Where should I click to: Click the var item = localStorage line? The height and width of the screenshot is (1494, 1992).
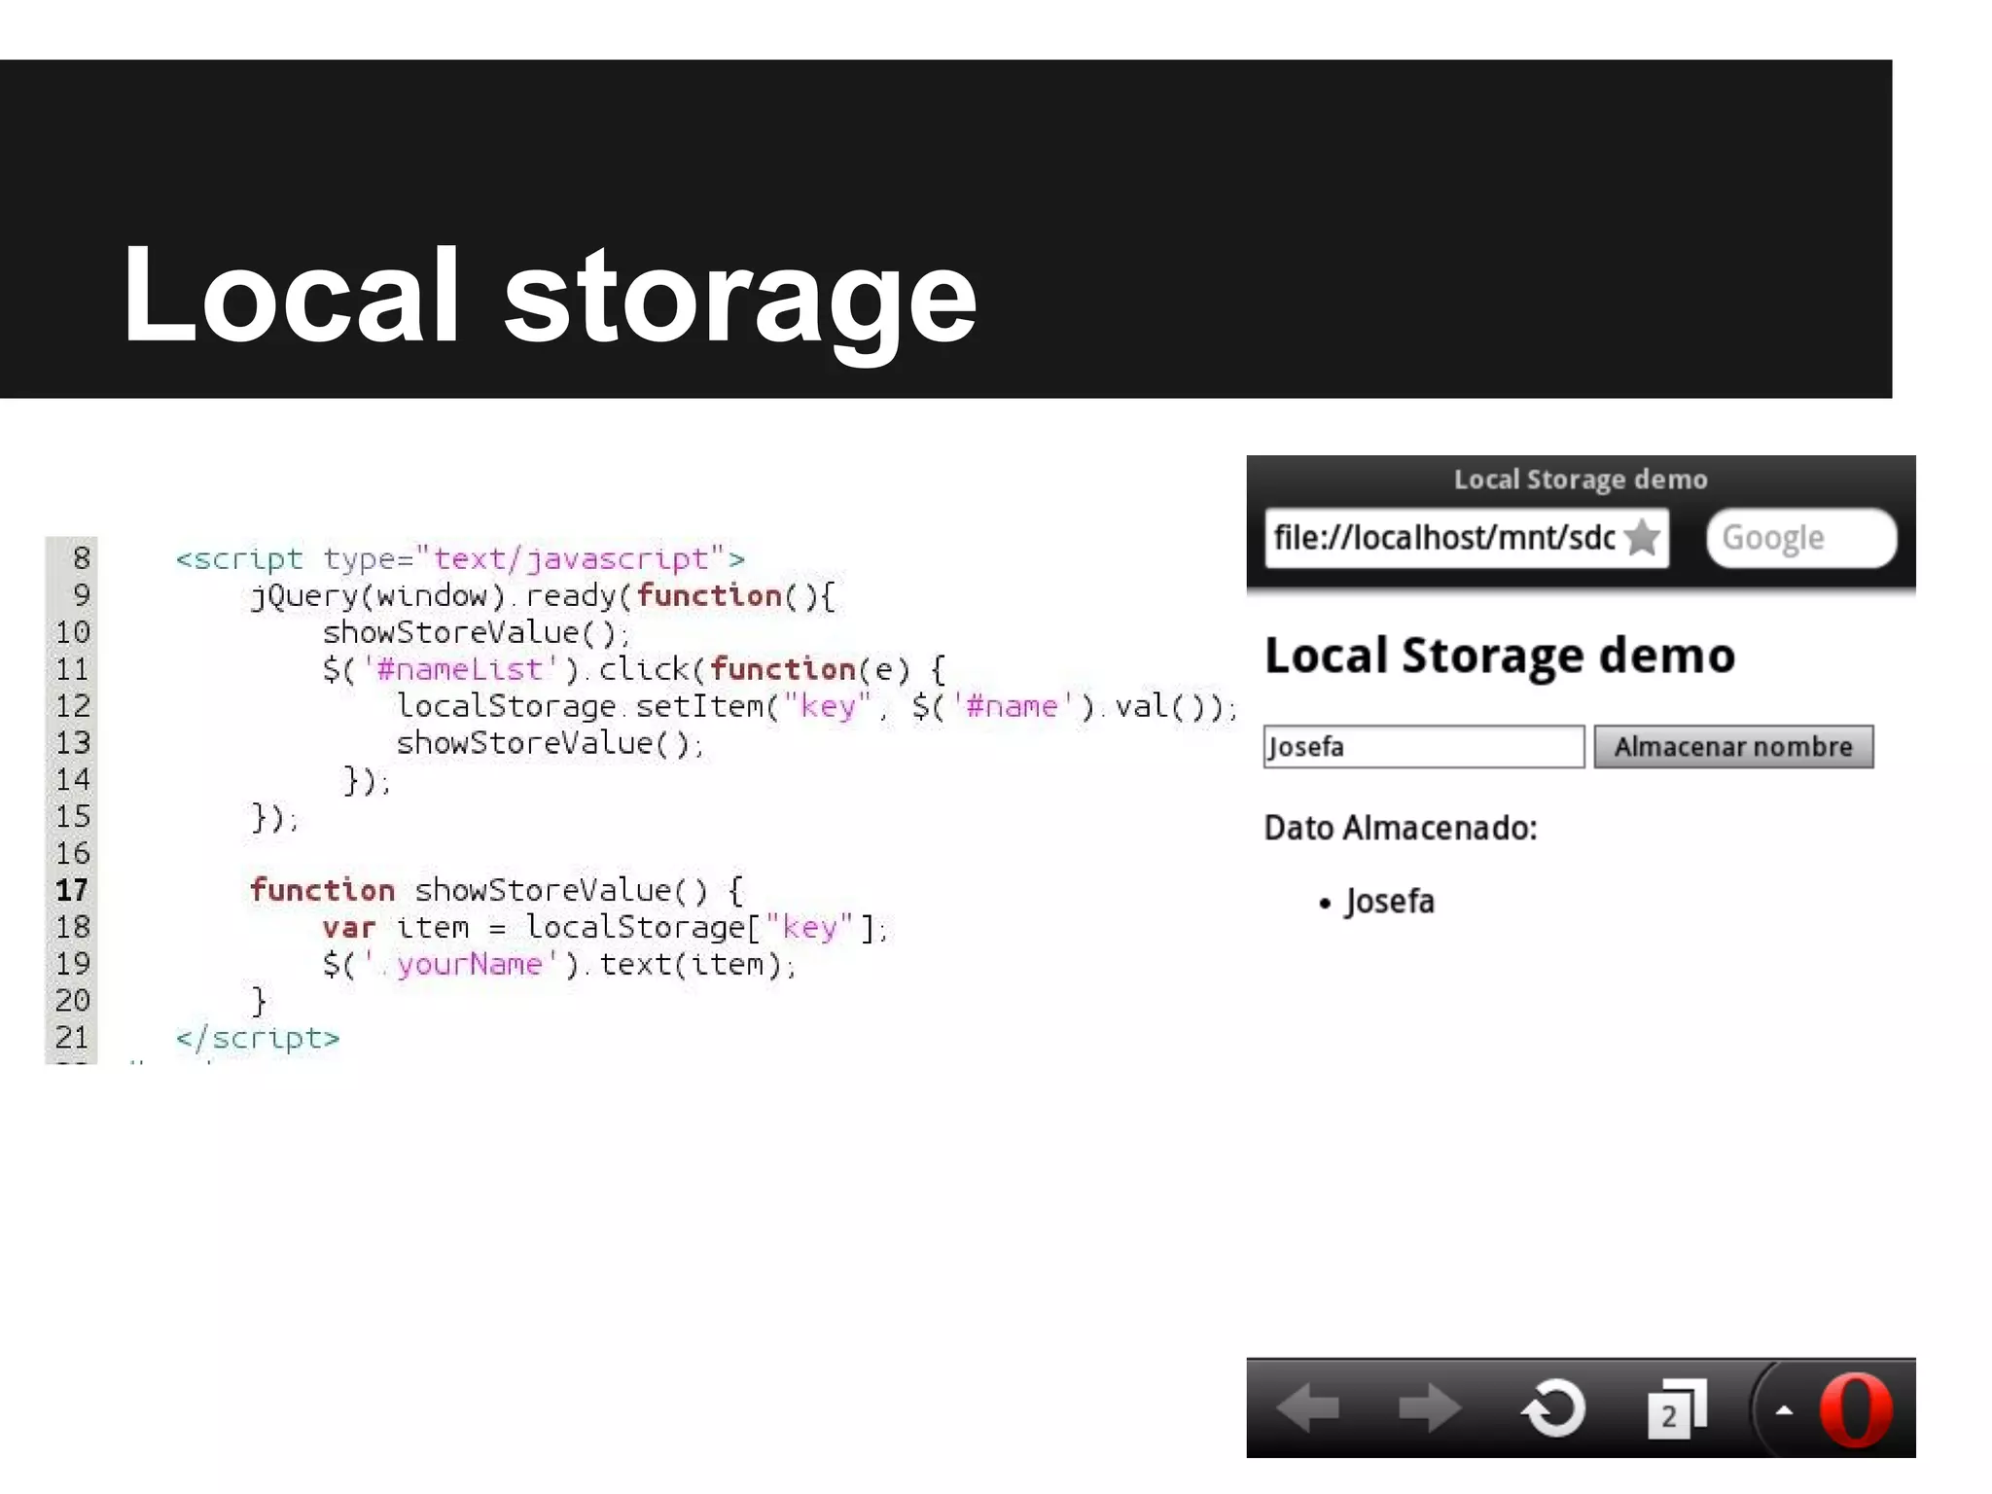tap(605, 927)
